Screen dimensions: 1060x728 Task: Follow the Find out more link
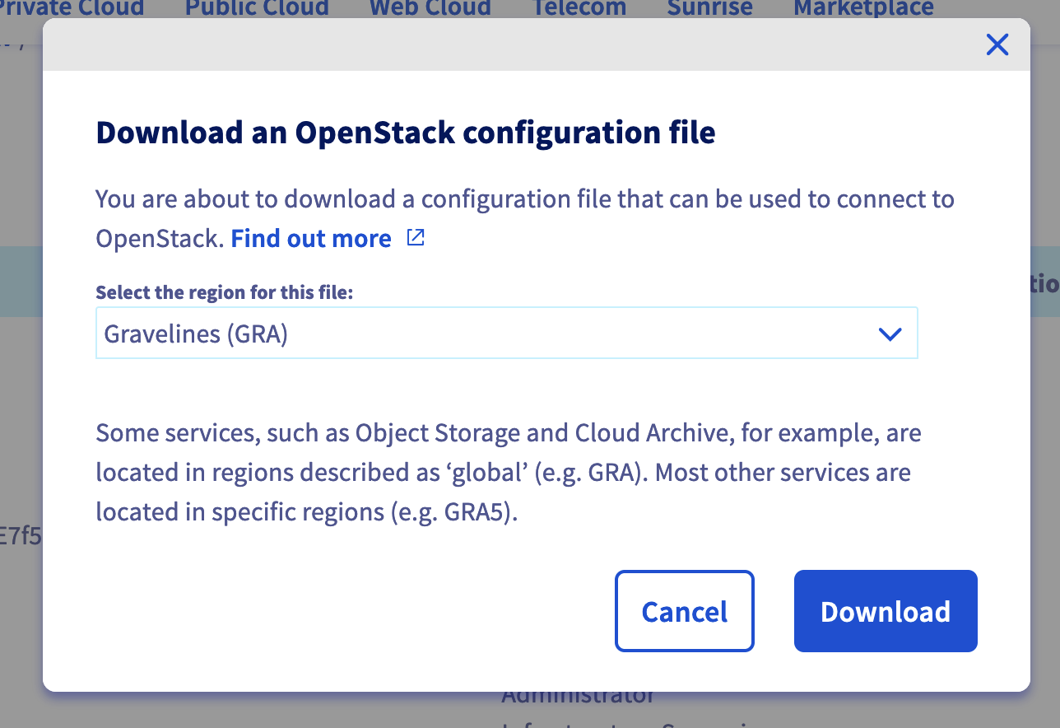[x=311, y=238]
